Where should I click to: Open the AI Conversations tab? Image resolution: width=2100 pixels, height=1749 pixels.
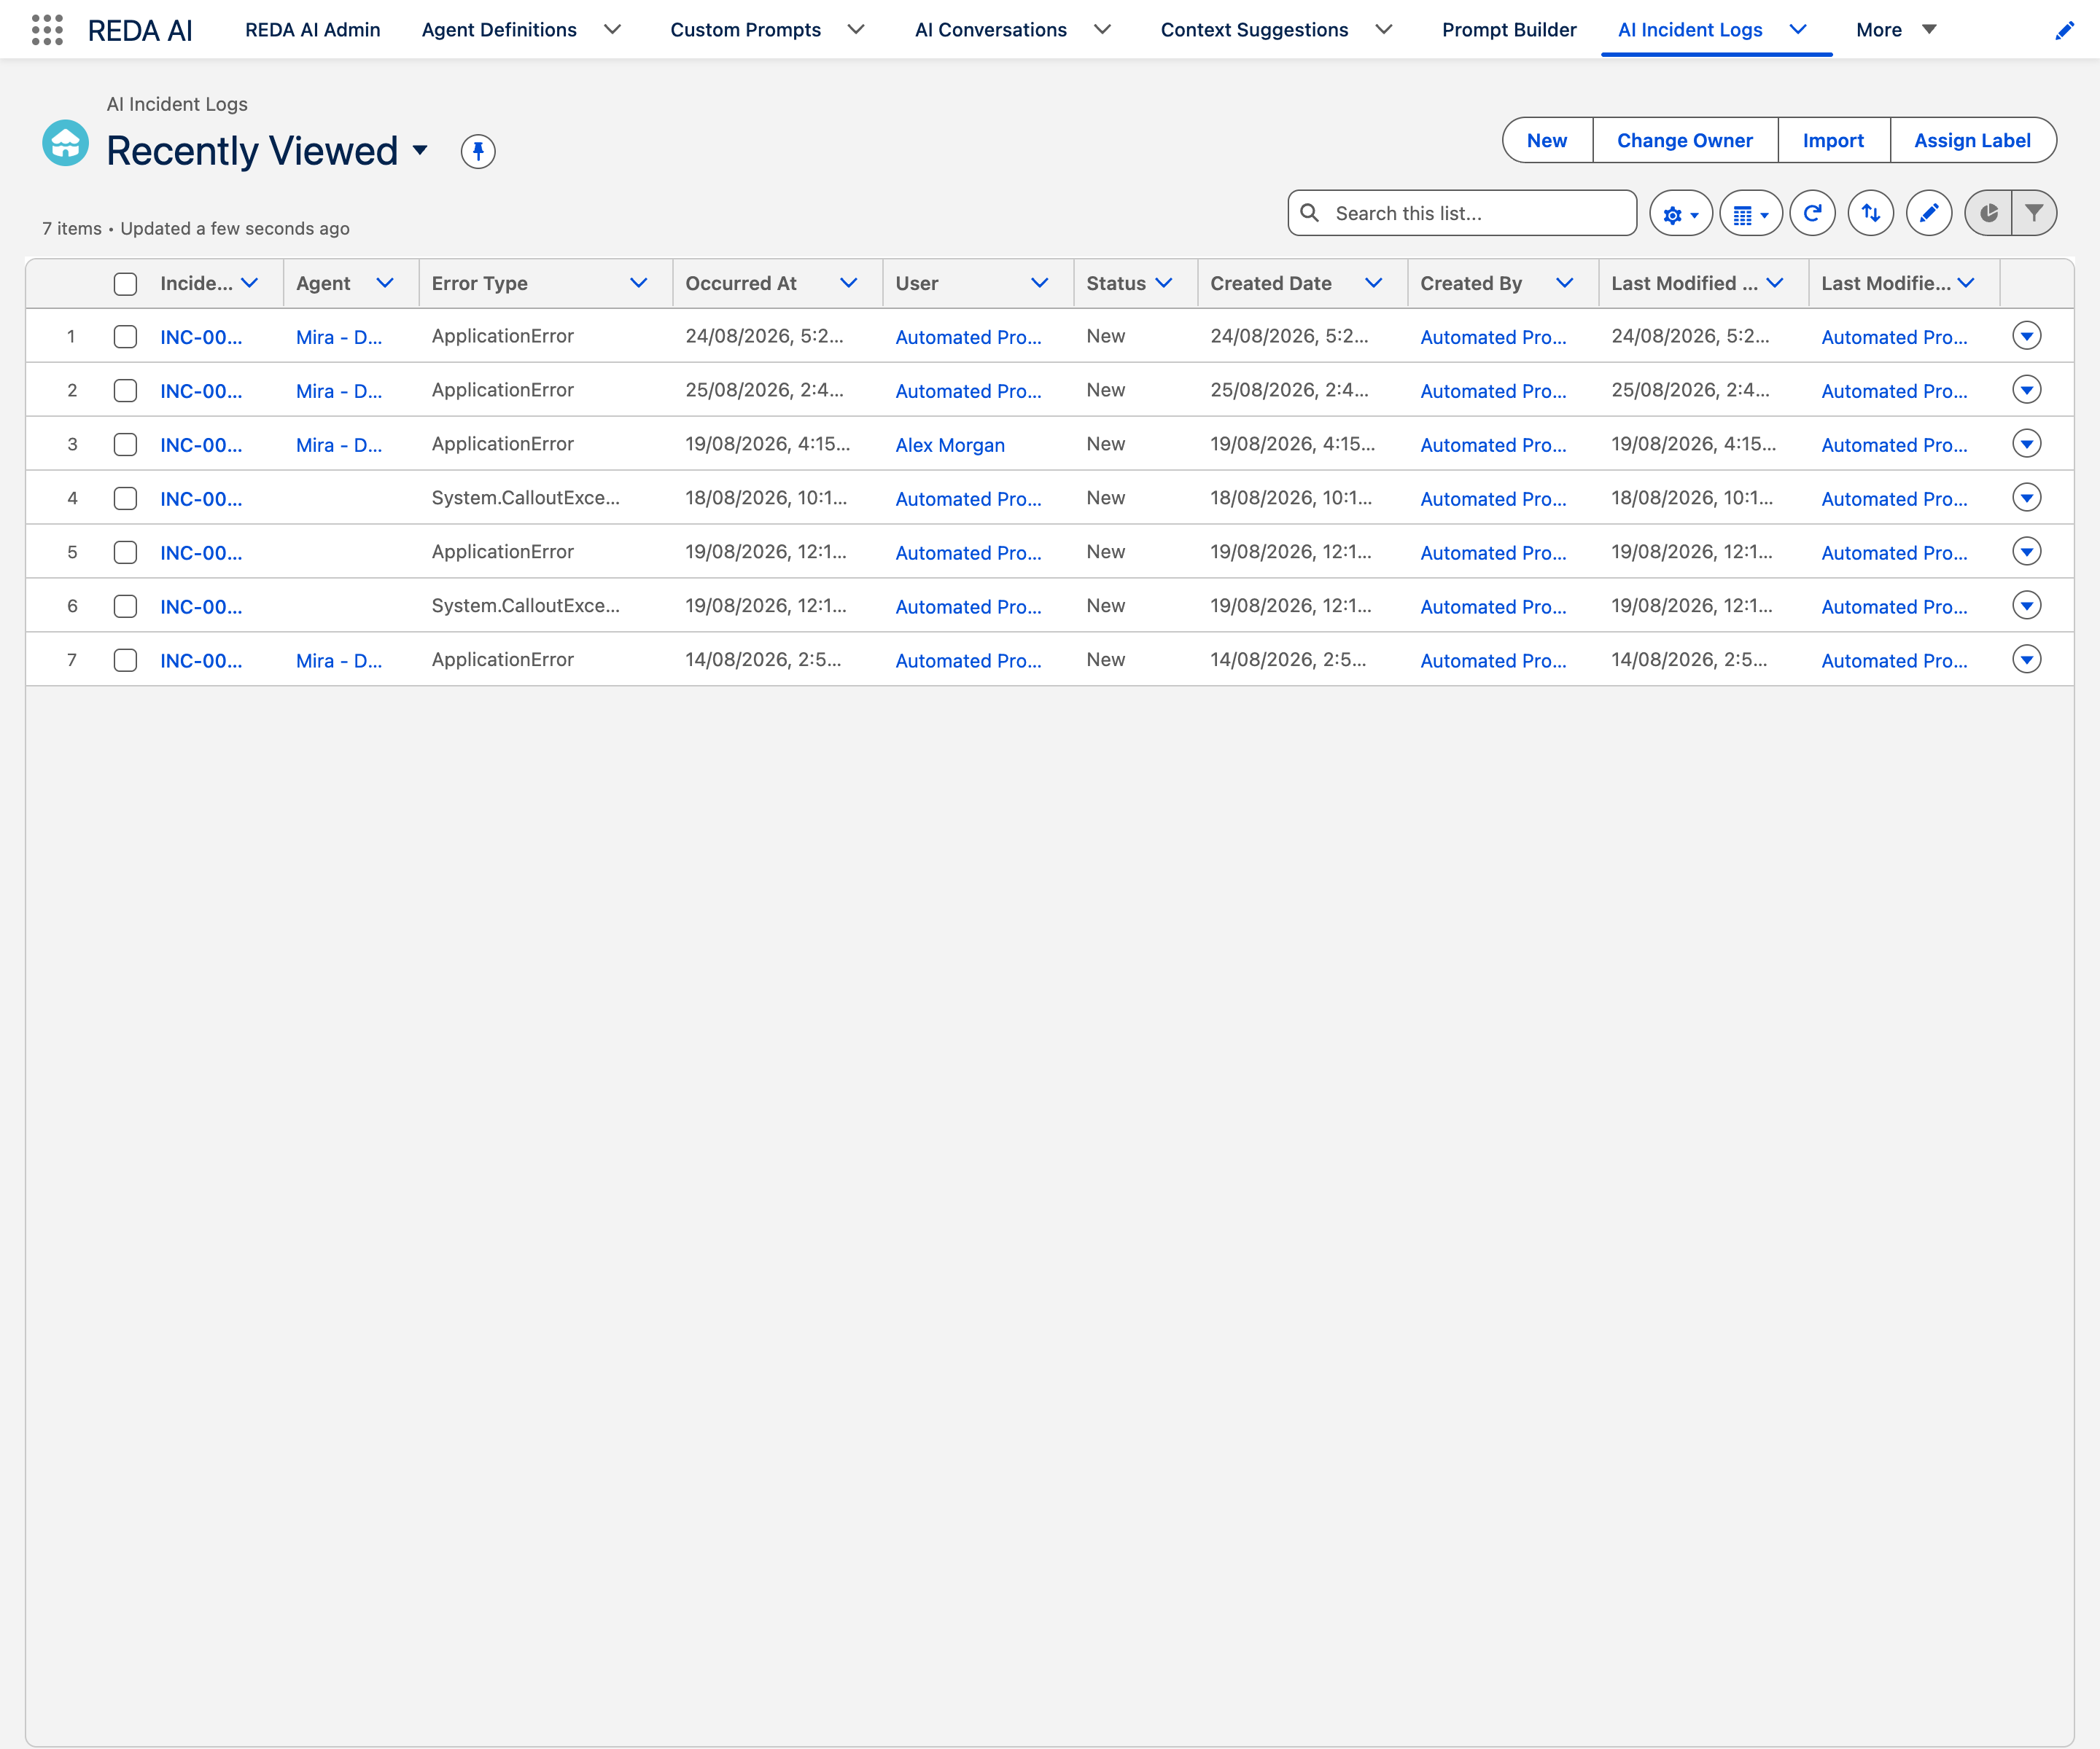coord(990,30)
